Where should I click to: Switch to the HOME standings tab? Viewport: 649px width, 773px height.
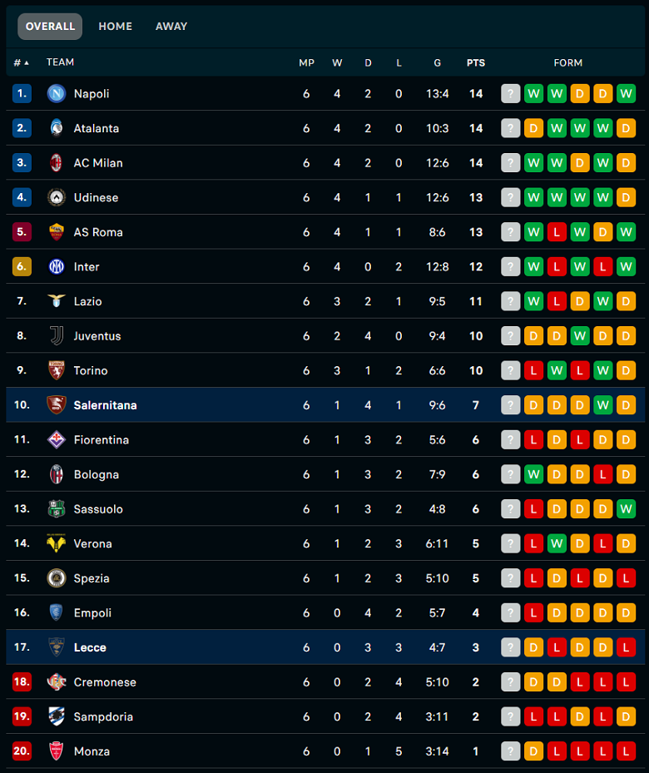116,27
